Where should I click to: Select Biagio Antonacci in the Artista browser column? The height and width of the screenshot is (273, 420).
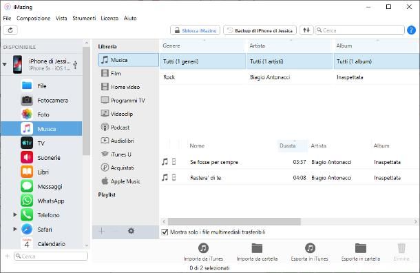pos(289,77)
